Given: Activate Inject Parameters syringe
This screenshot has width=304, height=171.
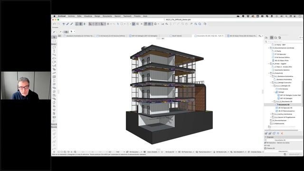Looking at the screenshot, I should pos(71,24).
